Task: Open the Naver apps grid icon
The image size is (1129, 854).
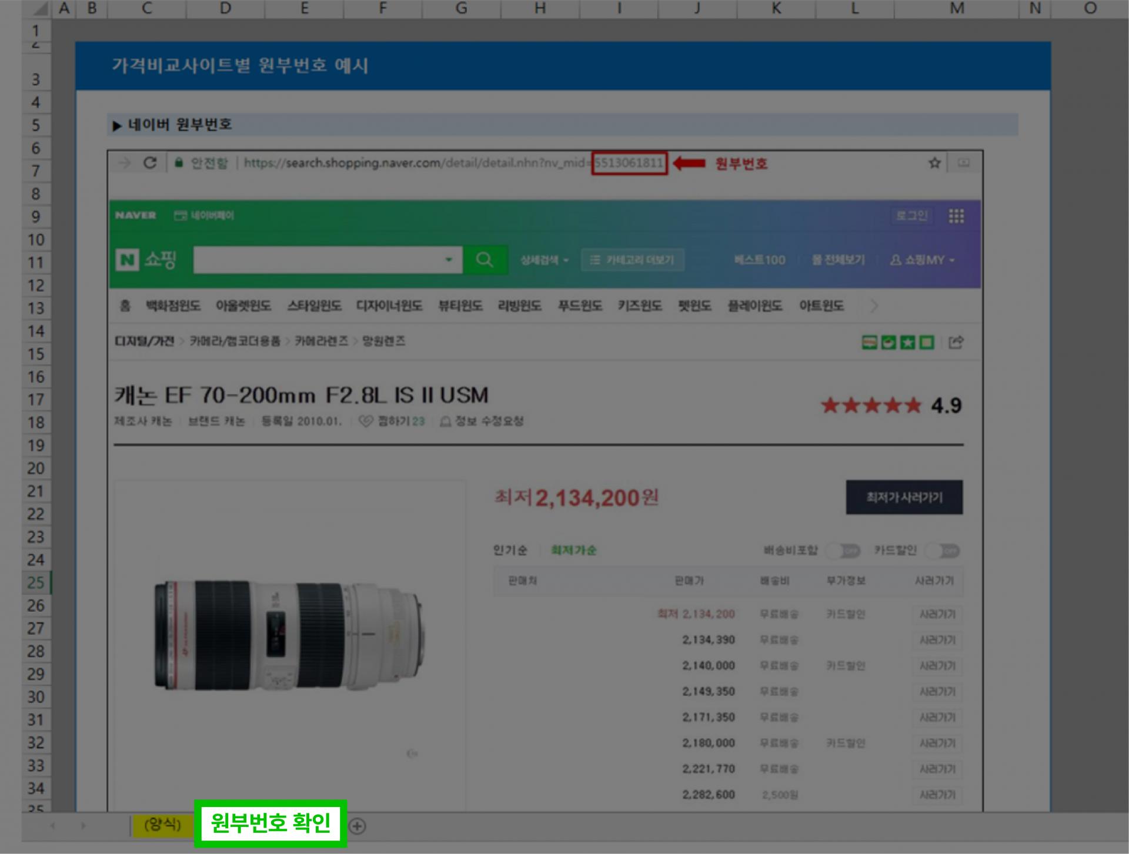Action: pyautogui.click(x=956, y=216)
